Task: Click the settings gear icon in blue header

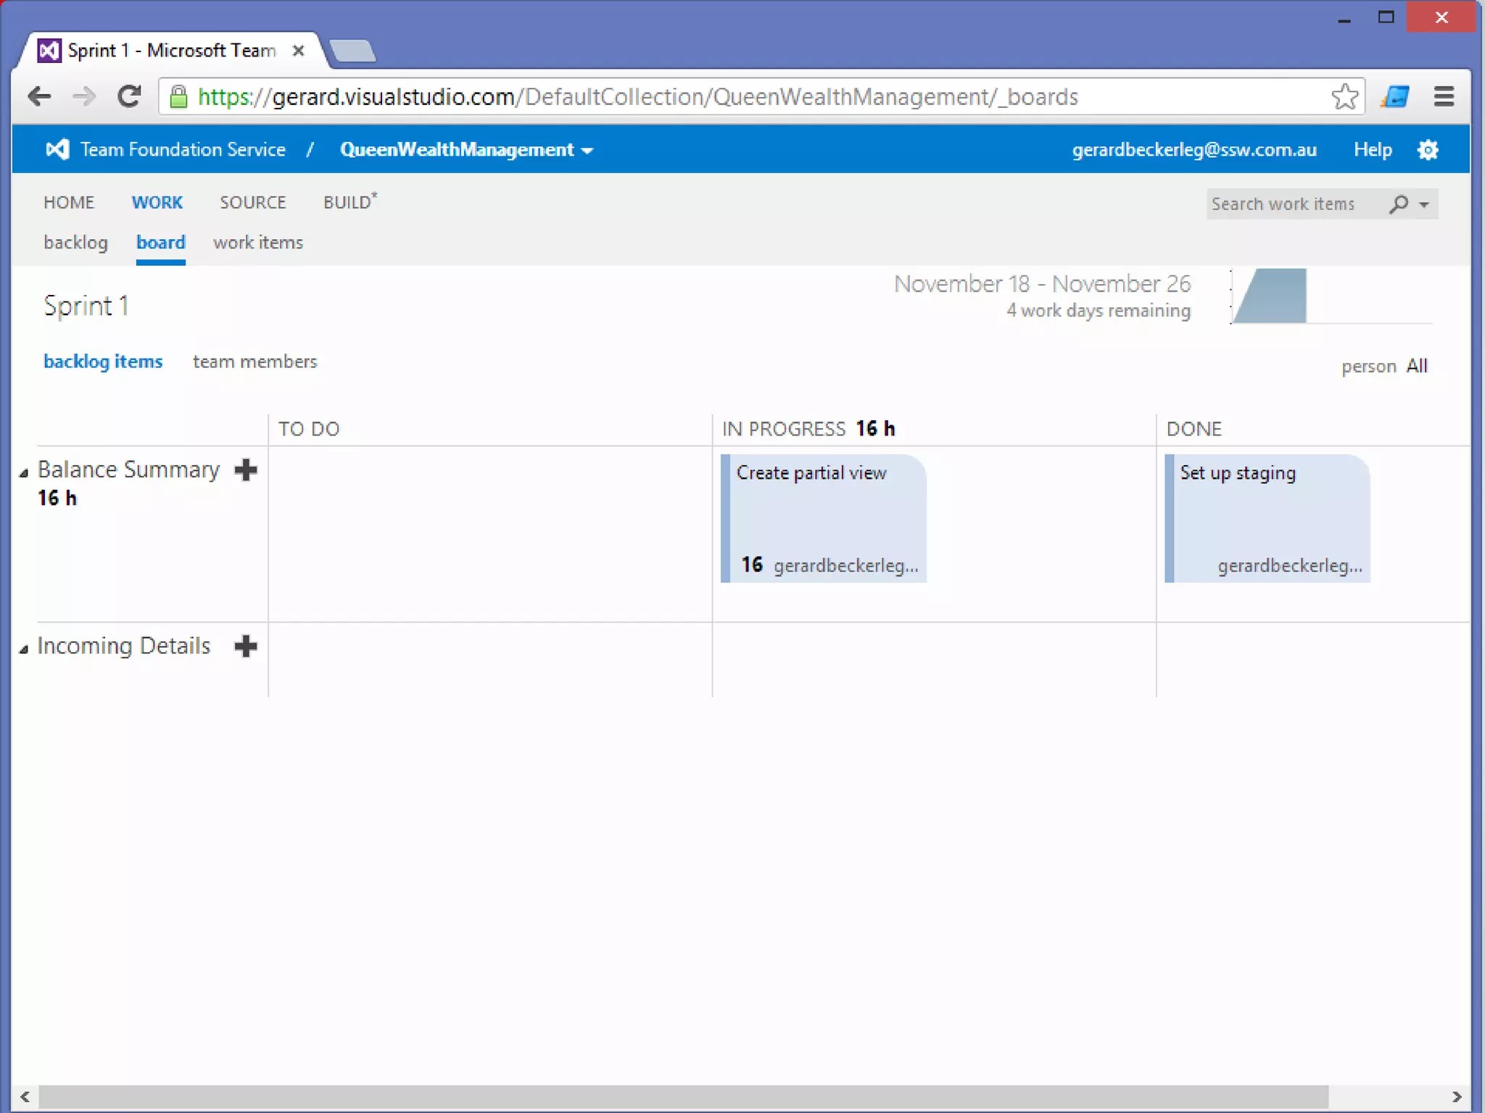Action: point(1427,150)
